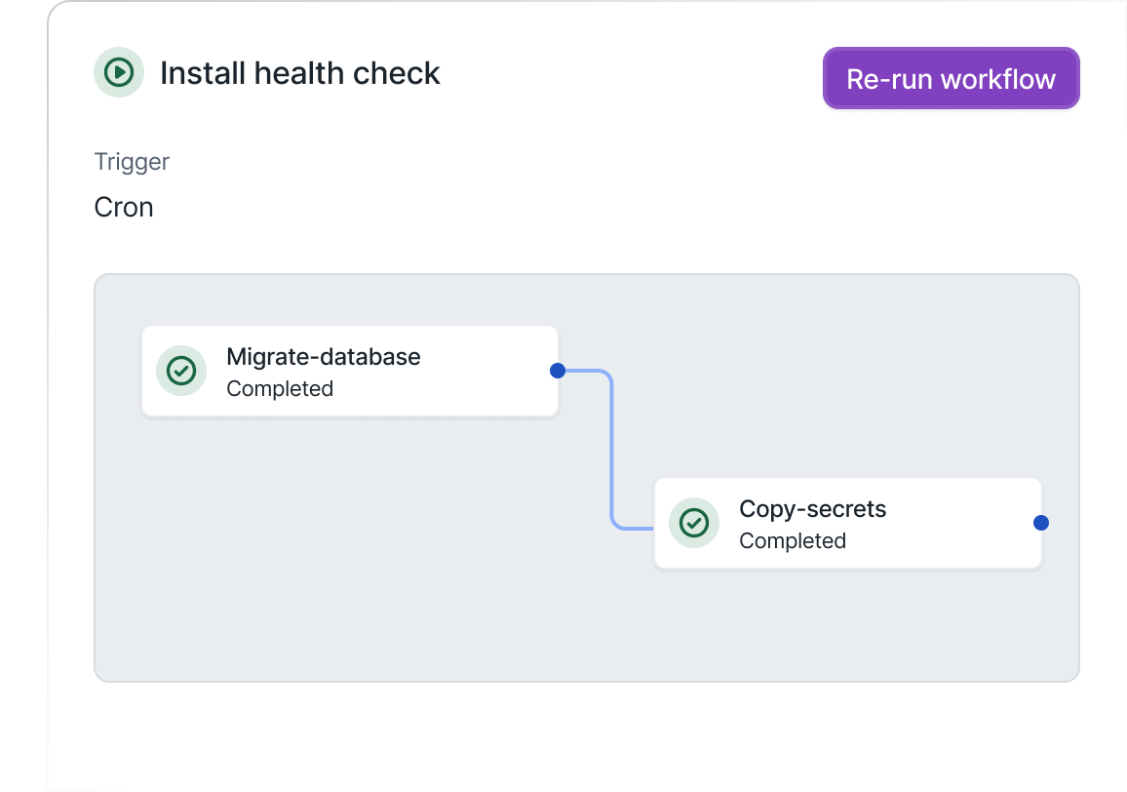Viewport: 1127px width, 792px height.
Task: Click the Completed status under Migrate-database
Action: (280, 389)
